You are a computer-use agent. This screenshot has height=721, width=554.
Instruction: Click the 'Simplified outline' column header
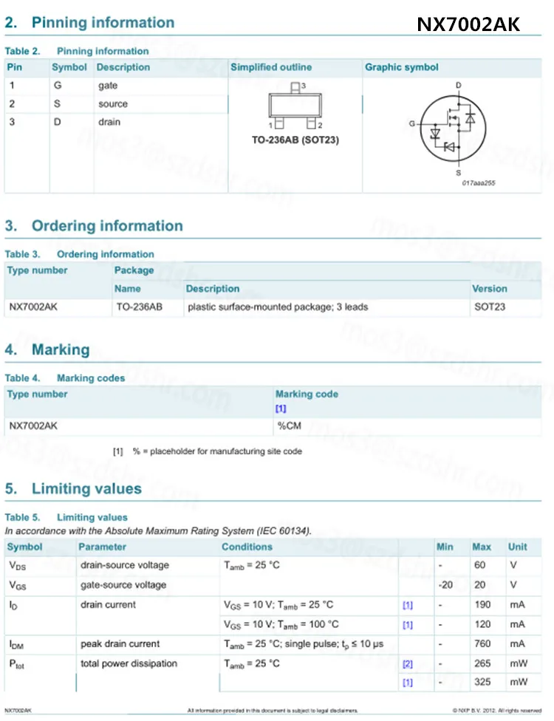coord(271,67)
